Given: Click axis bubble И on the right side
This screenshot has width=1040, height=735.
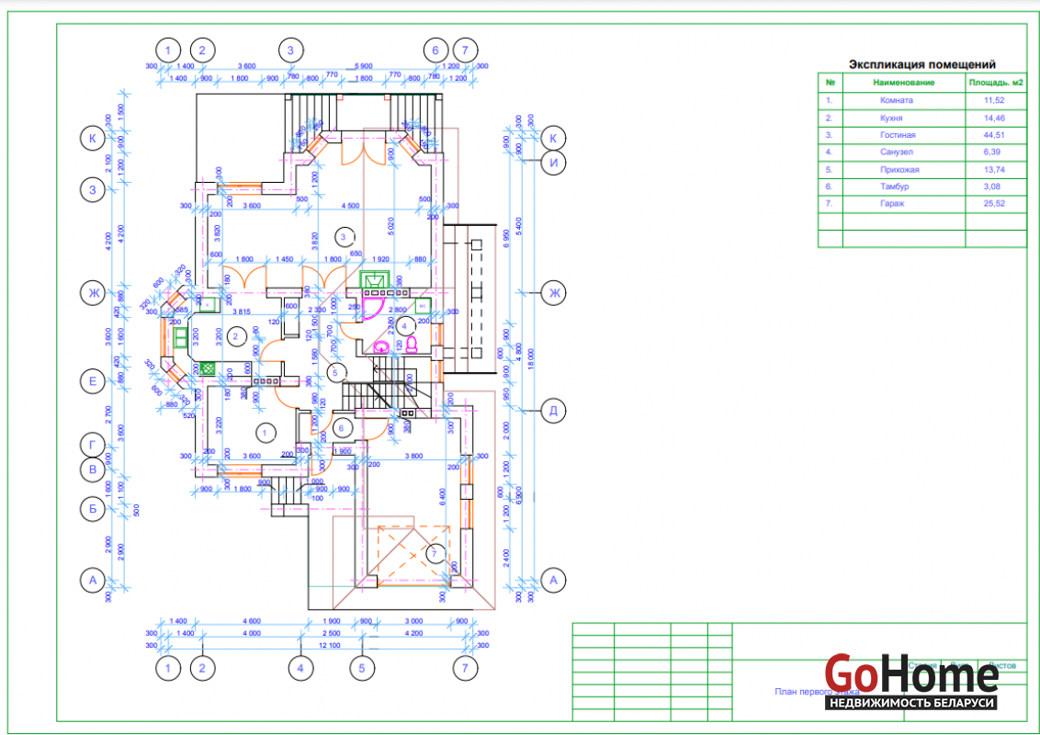Looking at the screenshot, I should pos(554,163).
